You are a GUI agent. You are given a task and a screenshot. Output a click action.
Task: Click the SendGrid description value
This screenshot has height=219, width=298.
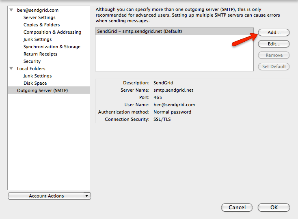point(163,83)
